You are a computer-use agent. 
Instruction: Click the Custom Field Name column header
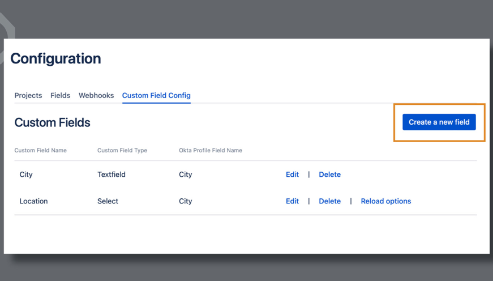tap(40, 150)
